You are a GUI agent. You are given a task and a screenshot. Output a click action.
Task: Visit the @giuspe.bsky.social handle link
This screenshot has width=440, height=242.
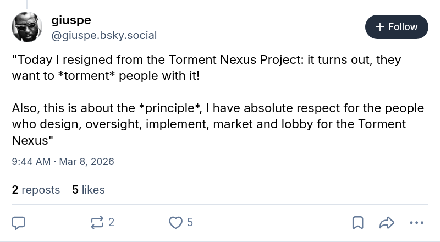point(104,35)
